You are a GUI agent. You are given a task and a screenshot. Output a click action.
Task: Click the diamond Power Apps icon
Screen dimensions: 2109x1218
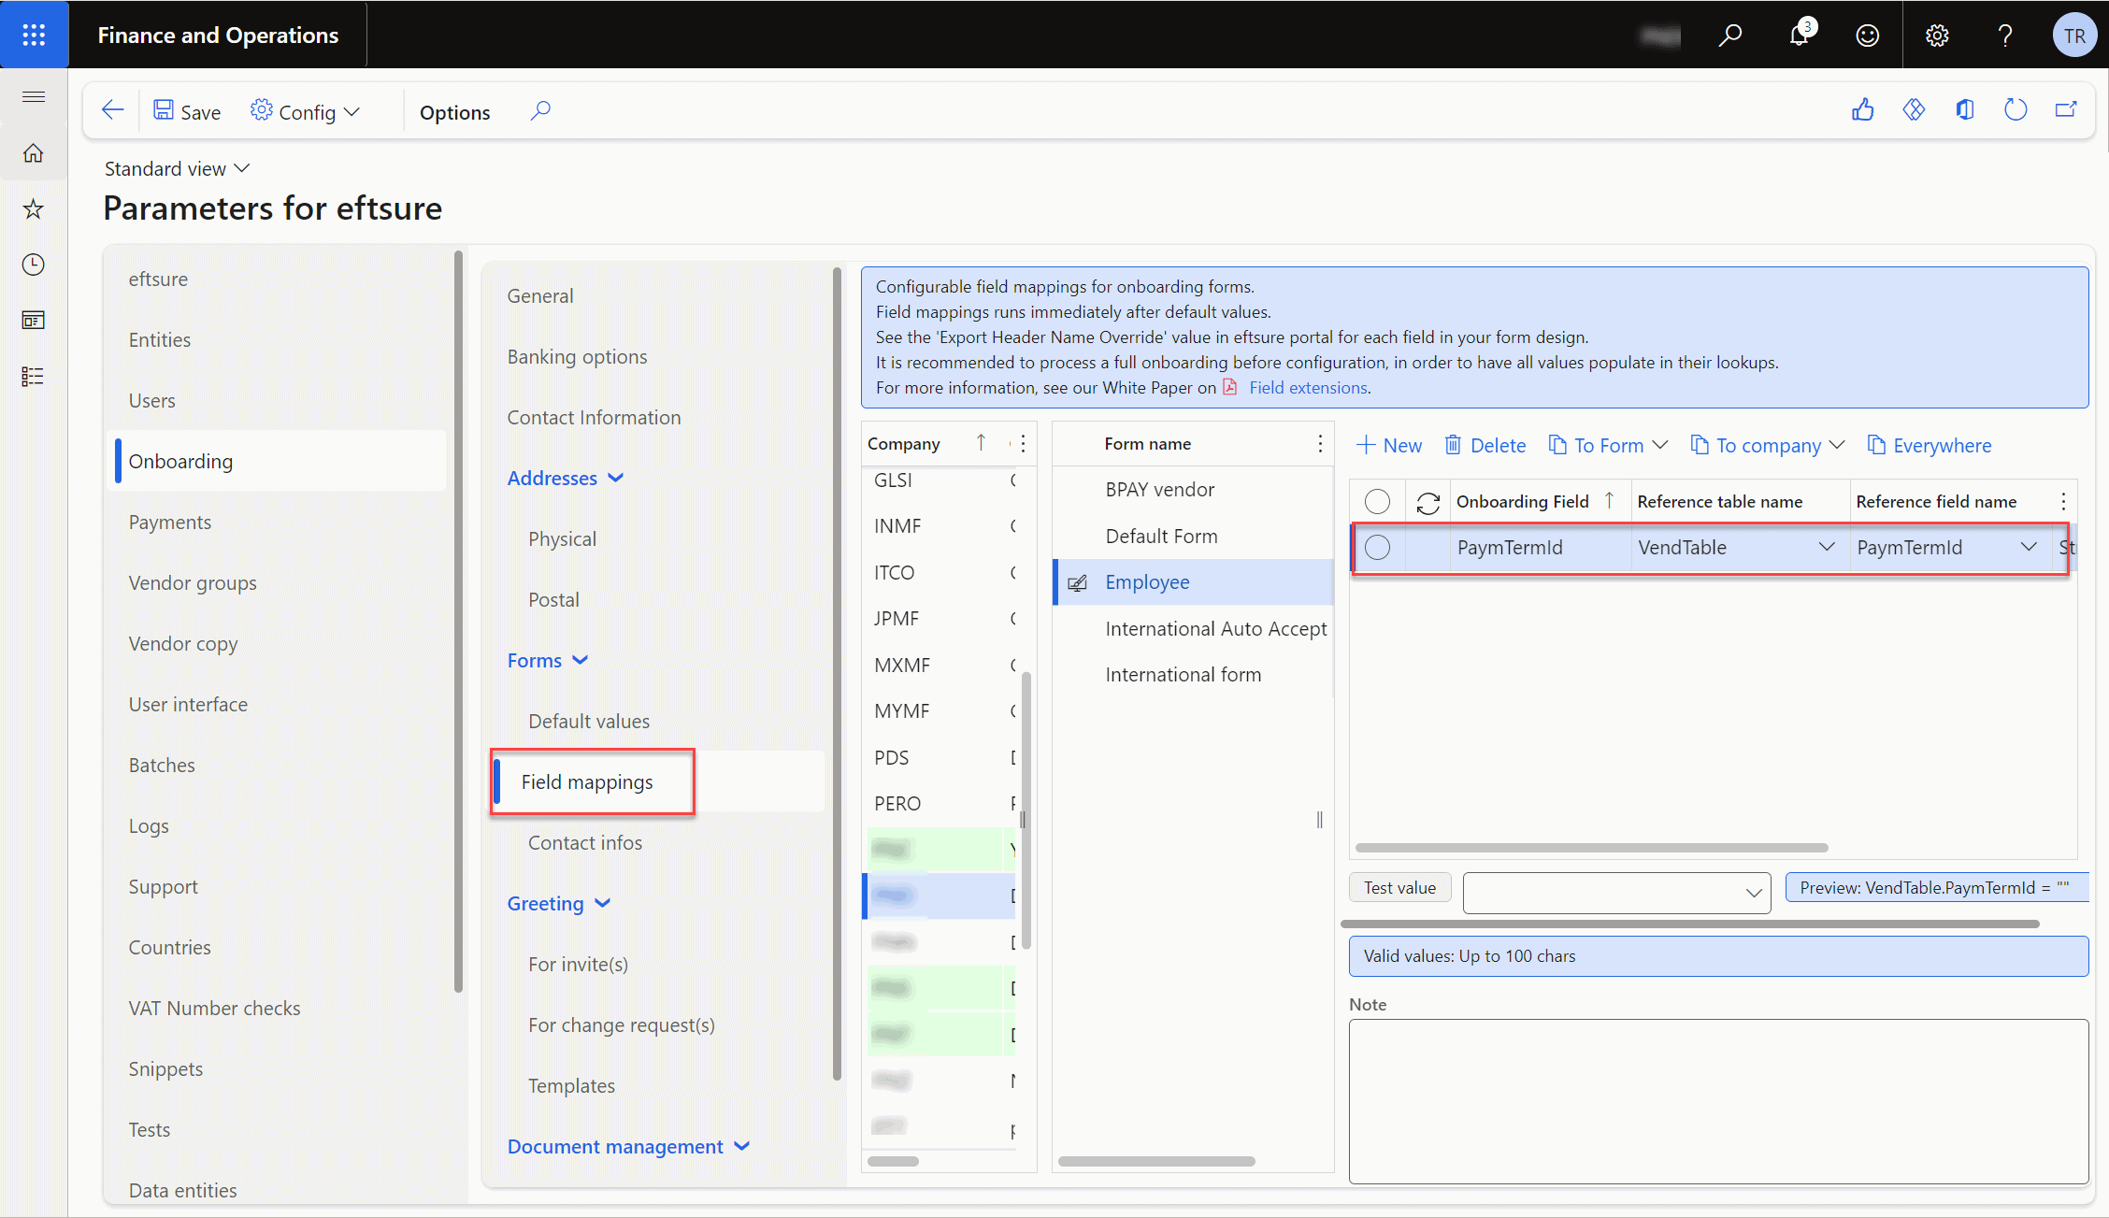tap(1914, 110)
